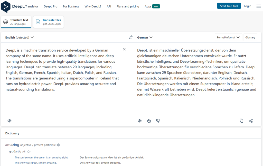Play pronunciation of großartig
The width and height of the screenshot is (263, 166).
pyautogui.click(x=29, y=152)
